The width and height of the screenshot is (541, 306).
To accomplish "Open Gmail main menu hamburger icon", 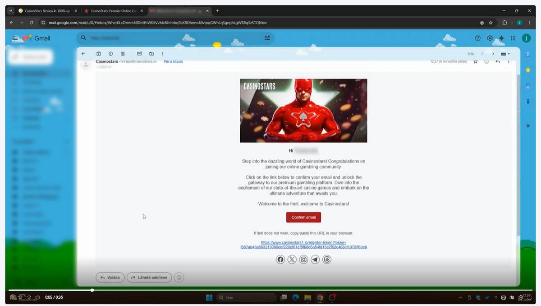I will 15,38.
